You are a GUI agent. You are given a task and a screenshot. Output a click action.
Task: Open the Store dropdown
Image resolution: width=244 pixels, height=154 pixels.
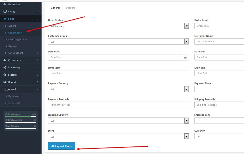pos(118,136)
